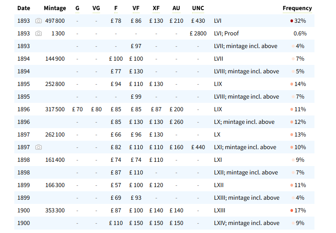Viewport: 336px width, 233px height.
Task: Click the Mintage column header
Action: coord(55,8)
